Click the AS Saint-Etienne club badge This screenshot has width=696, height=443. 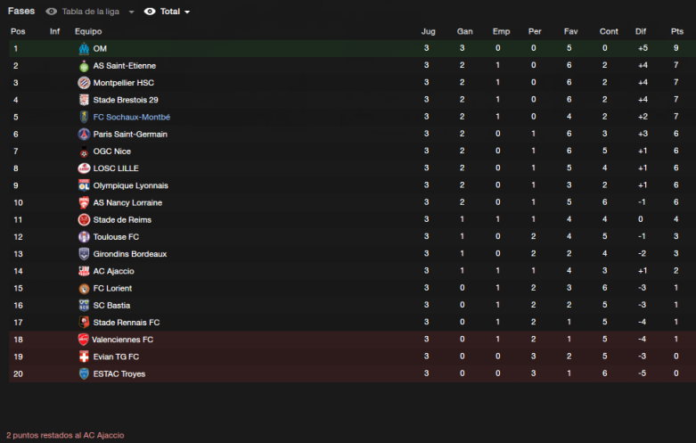coord(84,66)
